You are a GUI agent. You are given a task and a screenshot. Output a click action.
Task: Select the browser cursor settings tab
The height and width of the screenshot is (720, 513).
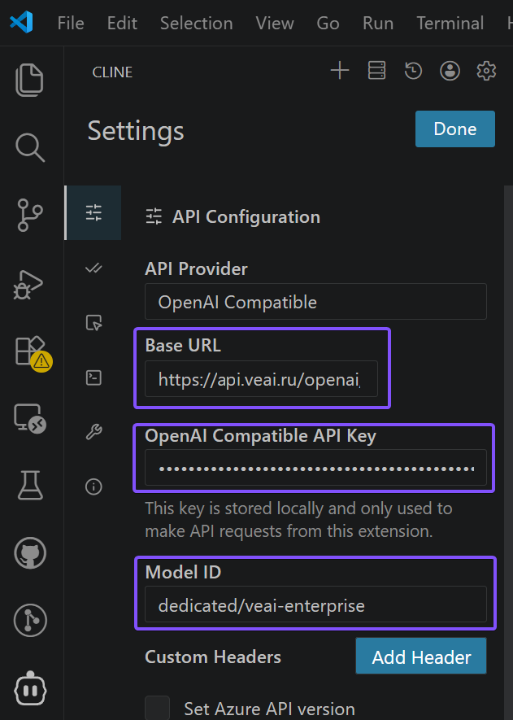coord(93,323)
